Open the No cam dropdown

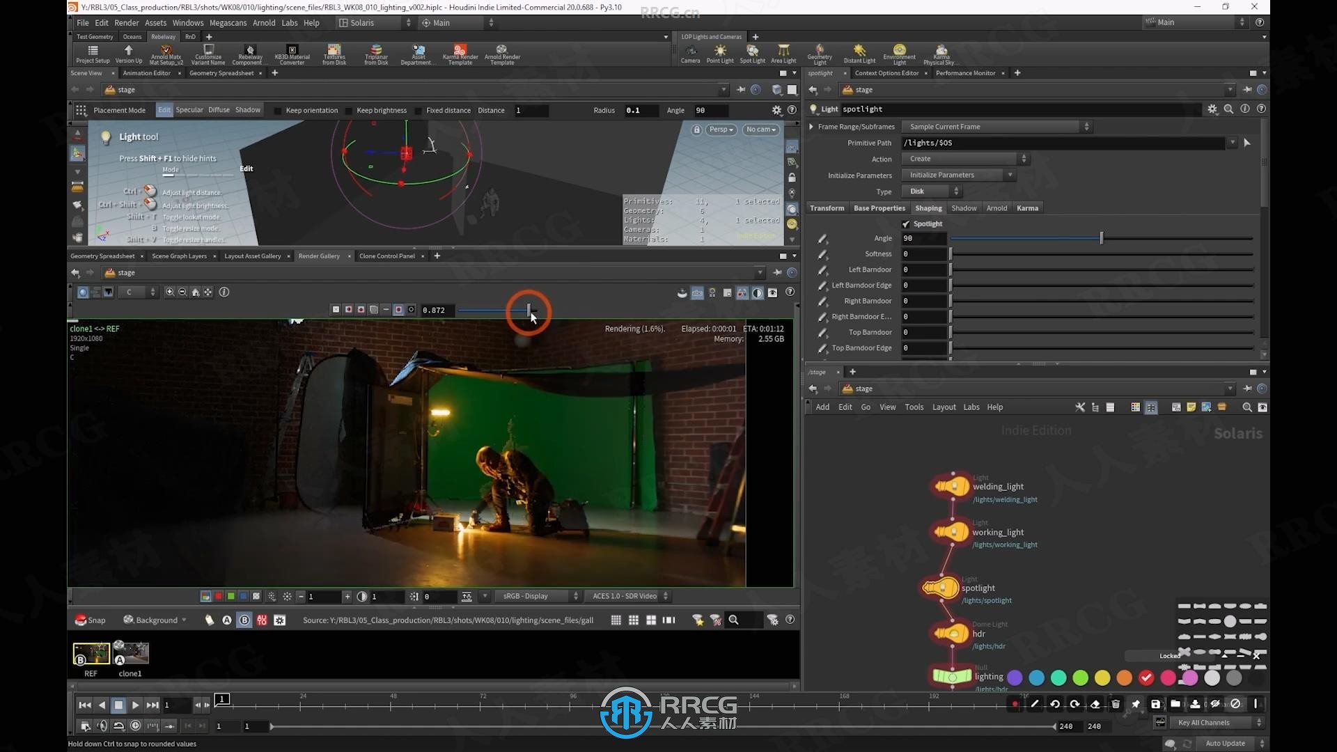pos(760,130)
